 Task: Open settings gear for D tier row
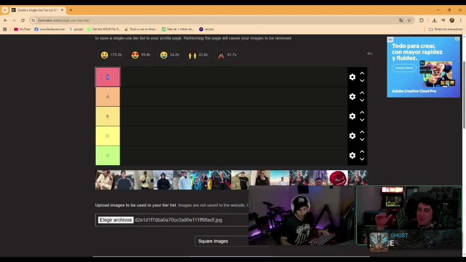(352, 156)
